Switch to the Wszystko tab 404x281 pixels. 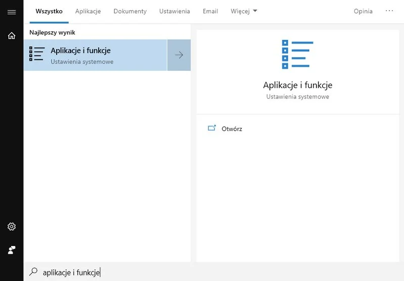49,11
